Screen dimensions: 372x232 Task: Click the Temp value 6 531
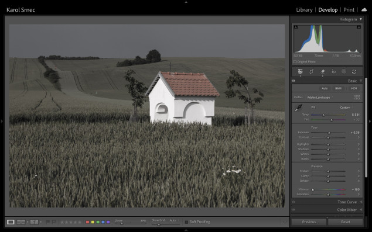(x=356, y=115)
